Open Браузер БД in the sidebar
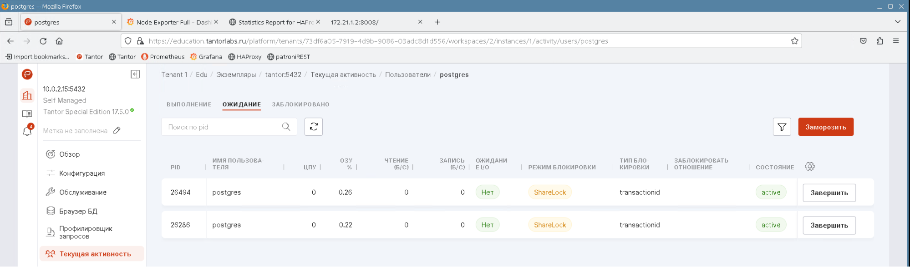This screenshot has height=267, width=910. pos(78,211)
